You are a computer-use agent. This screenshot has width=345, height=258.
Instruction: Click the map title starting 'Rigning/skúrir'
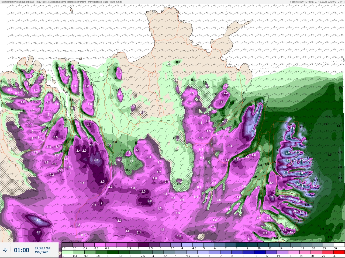61,2
